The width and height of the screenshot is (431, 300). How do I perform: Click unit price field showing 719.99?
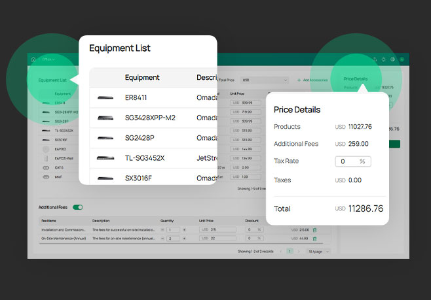coord(246,112)
